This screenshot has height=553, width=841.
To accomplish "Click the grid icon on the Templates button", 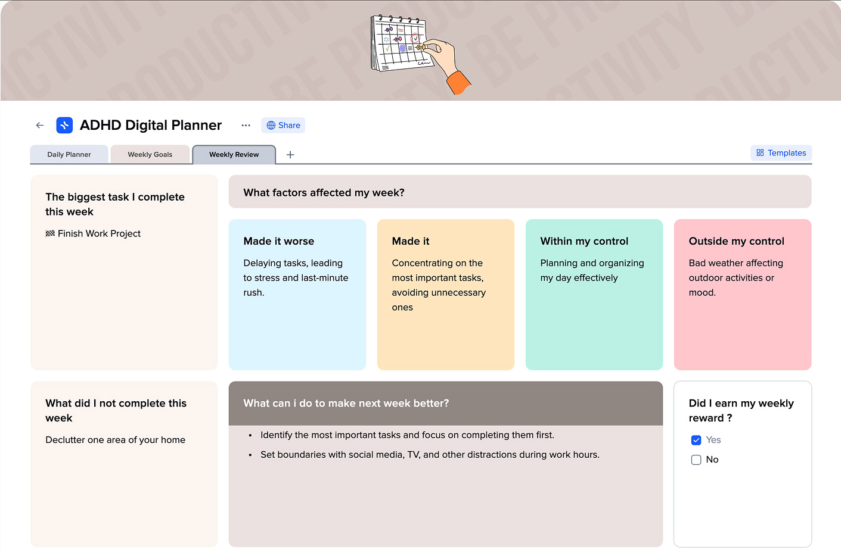I will tap(760, 153).
